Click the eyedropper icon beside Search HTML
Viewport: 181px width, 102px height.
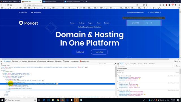pos(115,64)
